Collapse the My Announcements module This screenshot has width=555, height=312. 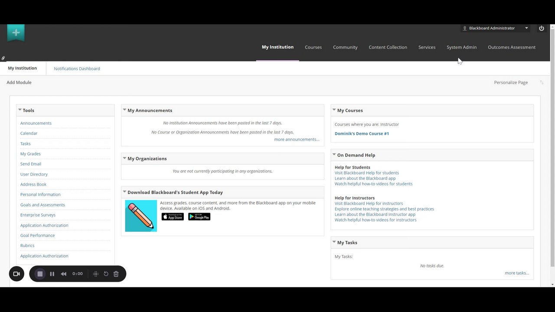pyautogui.click(x=124, y=110)
